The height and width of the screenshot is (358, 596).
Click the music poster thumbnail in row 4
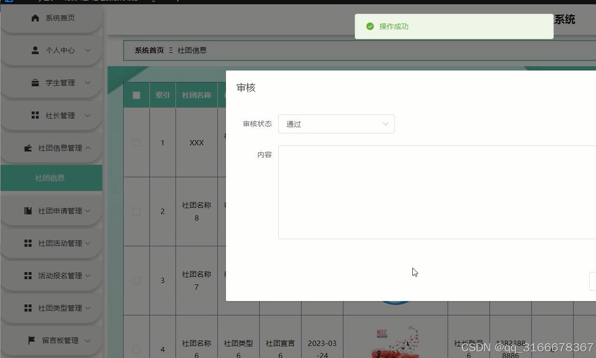click(x=396, y=341)
